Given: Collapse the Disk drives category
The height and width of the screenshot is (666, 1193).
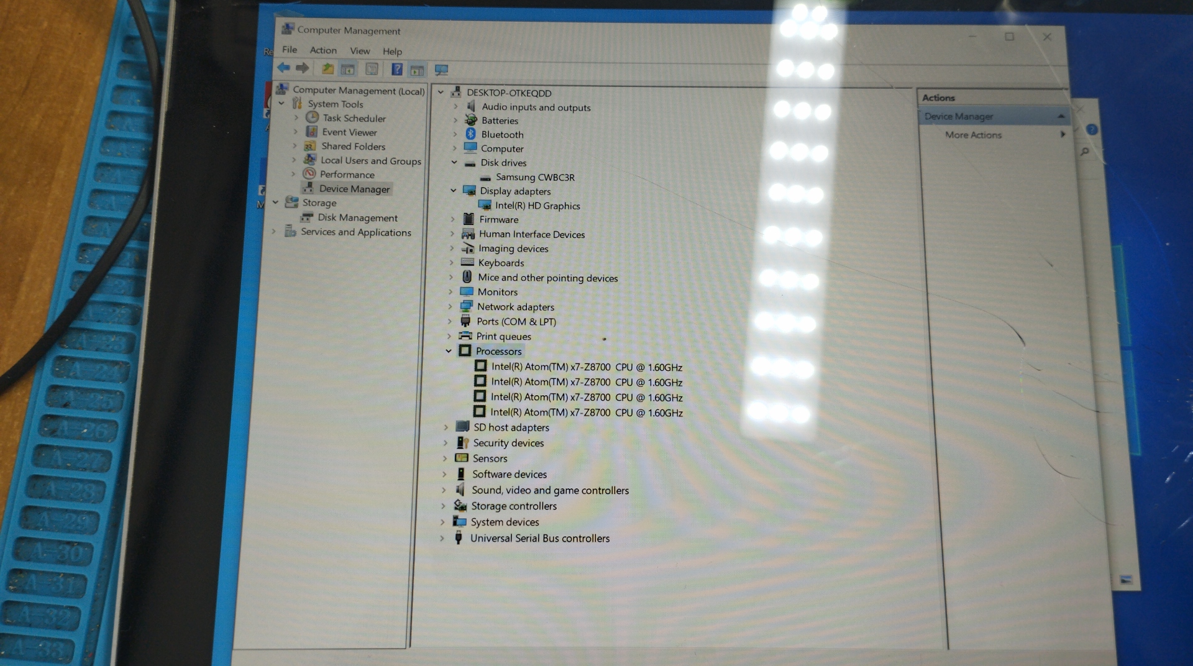Looking at the screenshot, I should [454, 162].
